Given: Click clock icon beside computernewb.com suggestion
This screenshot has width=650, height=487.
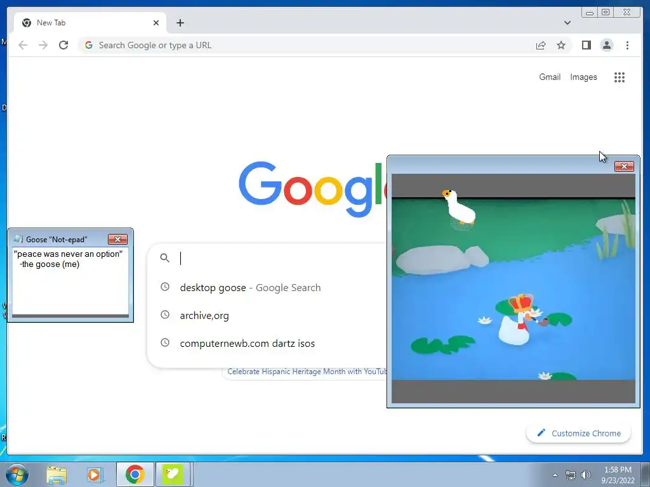Looking at the screenshot, I should click(x=165, y=342).
